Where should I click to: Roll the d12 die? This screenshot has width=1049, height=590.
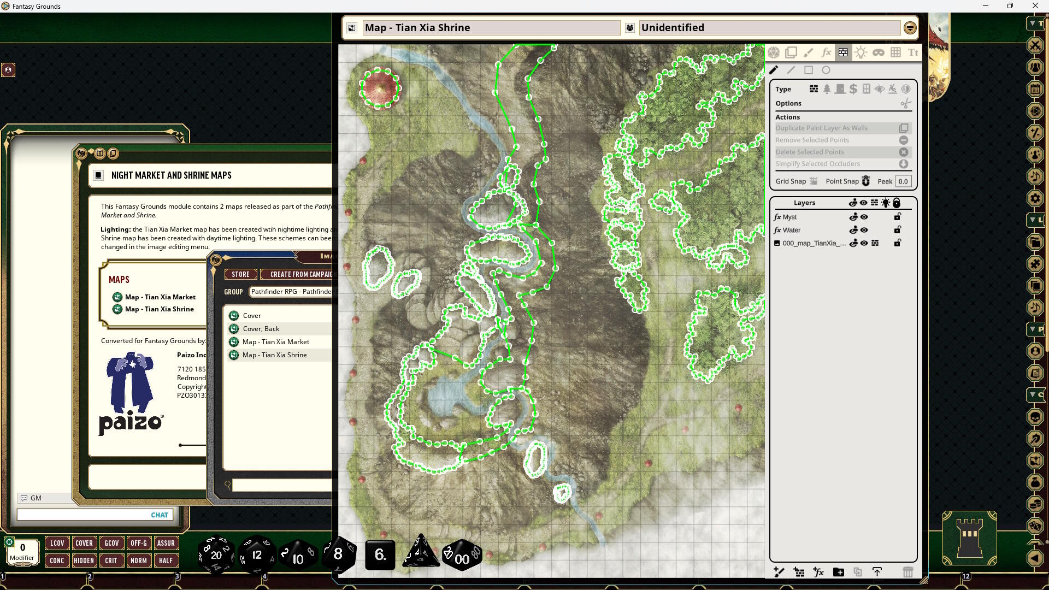coord(257,554)
